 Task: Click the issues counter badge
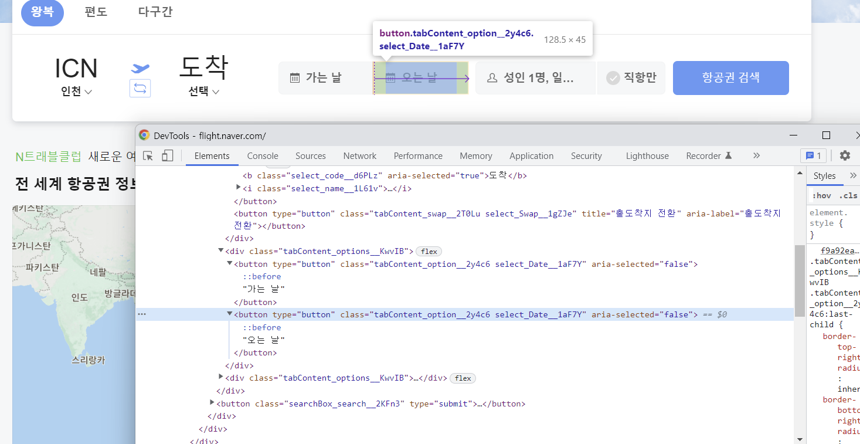point(813,155)
